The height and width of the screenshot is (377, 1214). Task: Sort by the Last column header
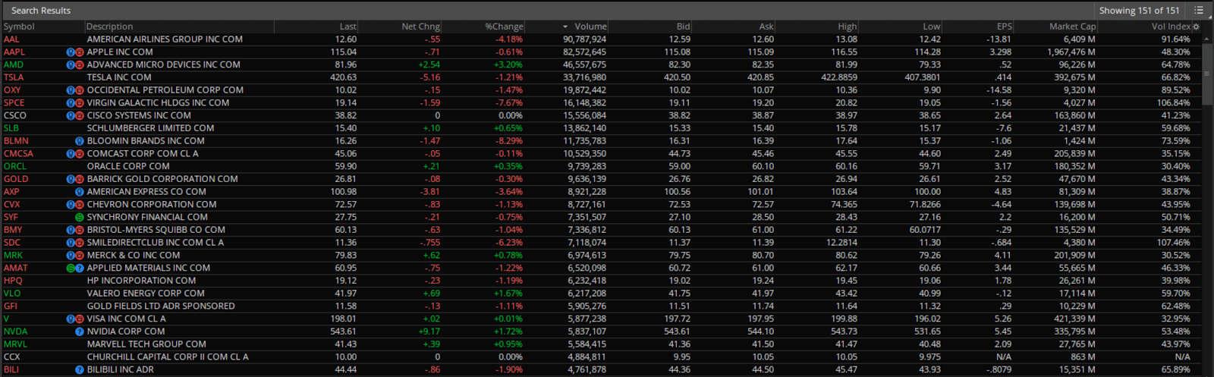coord(348,27)
